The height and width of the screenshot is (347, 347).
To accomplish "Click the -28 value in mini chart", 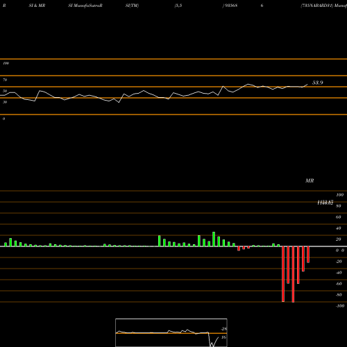I will (x=224, y=329).
